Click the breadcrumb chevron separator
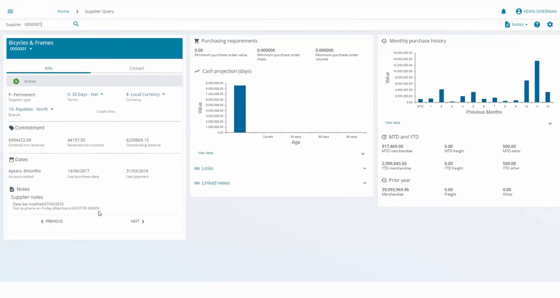The height and width of the screenshot is (298, 560). pyautogui.click(x=77, y=11)
